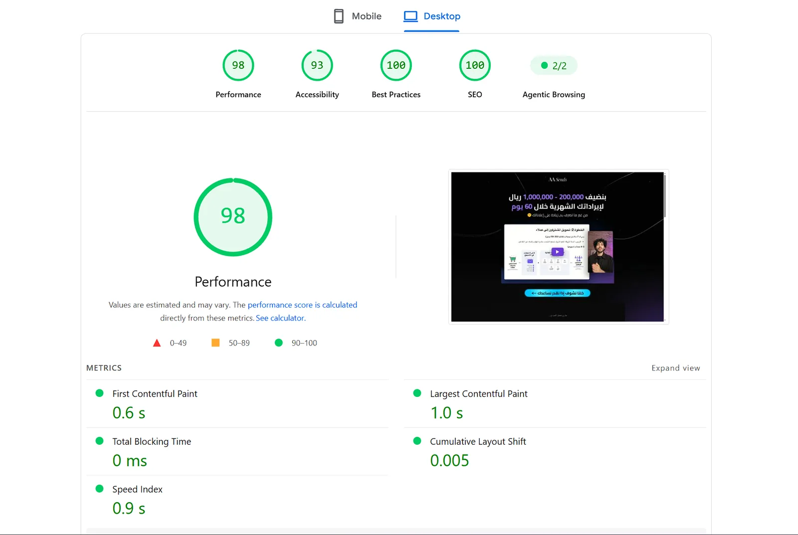Click the large Performance heading text
The width and height of the screenshot is (798, 535).
(233, 282)
